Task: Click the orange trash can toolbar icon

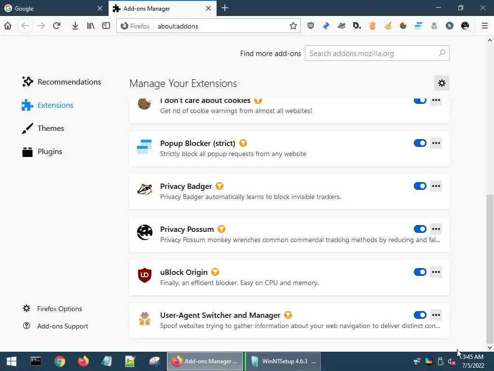Action: pyautogui.click(x=372, y=26)
